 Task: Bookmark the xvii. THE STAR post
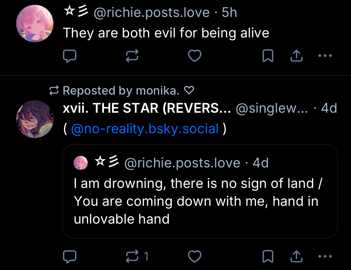(x=268, y=256)
